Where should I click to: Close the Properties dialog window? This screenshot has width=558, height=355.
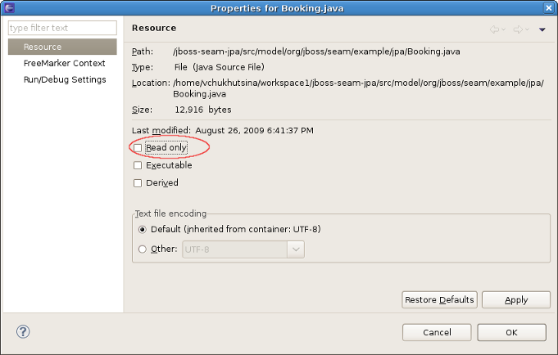[549, 8]
